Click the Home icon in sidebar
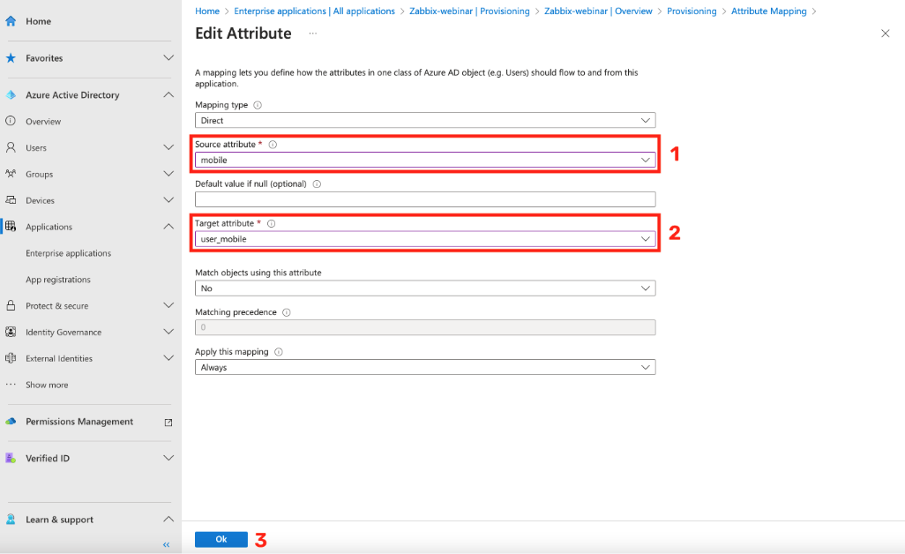This screenshot has height=554, width=905. click(x=11, y=21)
